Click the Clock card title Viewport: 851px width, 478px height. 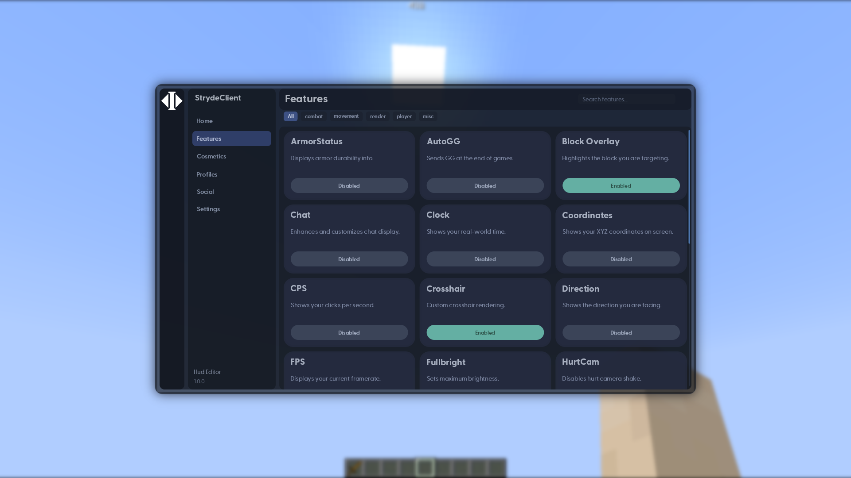click(x=438, y=215)
